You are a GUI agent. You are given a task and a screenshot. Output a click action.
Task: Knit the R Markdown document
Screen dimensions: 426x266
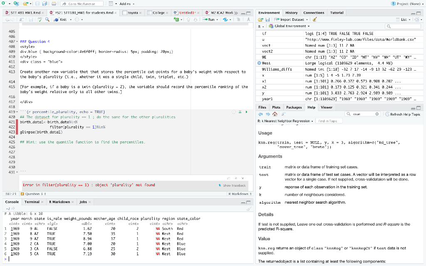point(62,19)
